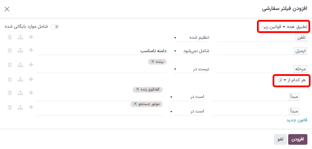The image size is (312, 149).
Task: Select the مرحله field path
Action: (x=300, y=69)
